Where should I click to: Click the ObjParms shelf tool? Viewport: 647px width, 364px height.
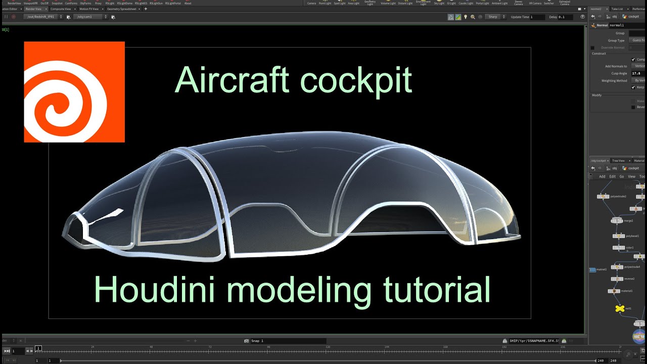[x=85, y=4]
